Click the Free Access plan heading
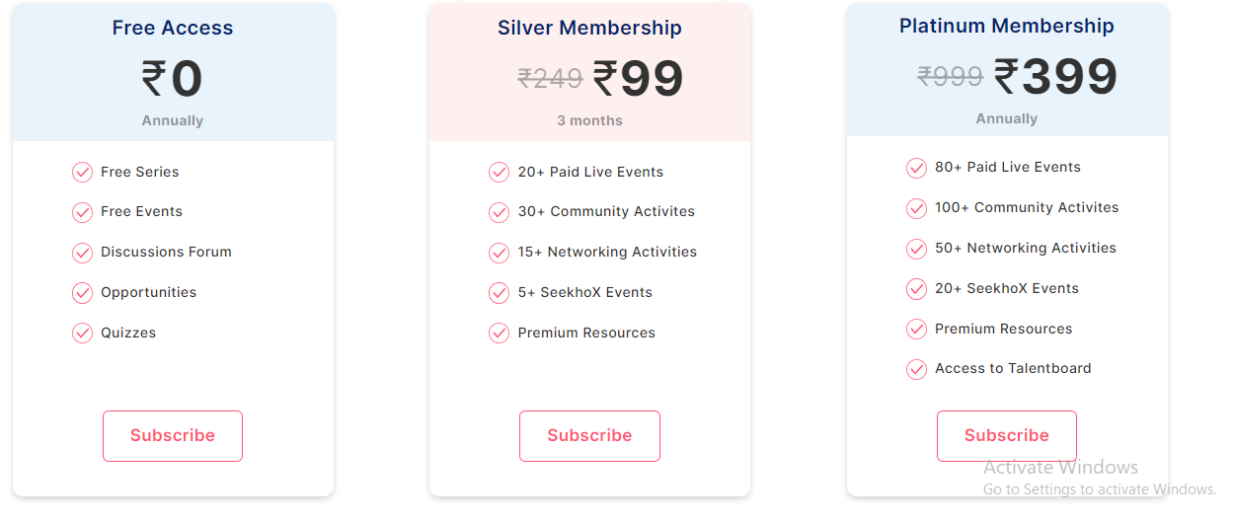Screen dimensions: 1234x521 click(x=173, y=29)
